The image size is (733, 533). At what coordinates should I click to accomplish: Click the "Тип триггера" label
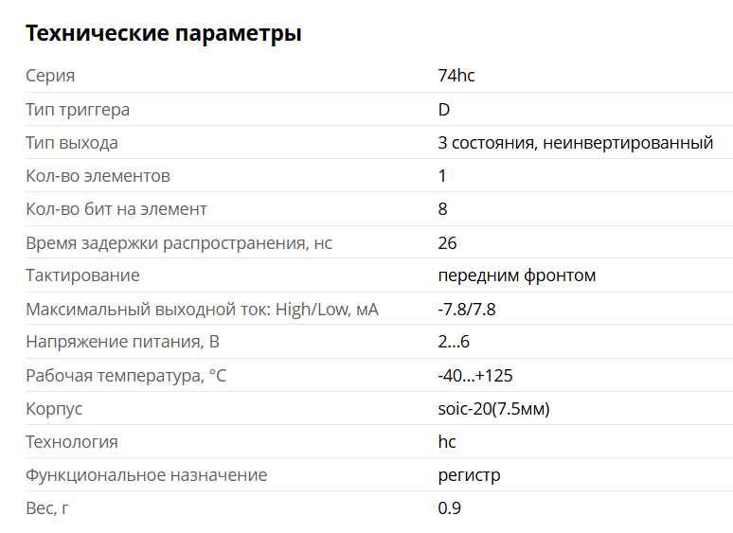pyautogui.click(x=78, y=110)
